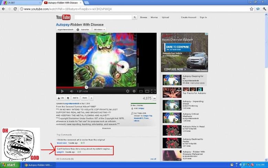Vote up the sister's comment
268x168 pixels.
(x=80, y=152)
